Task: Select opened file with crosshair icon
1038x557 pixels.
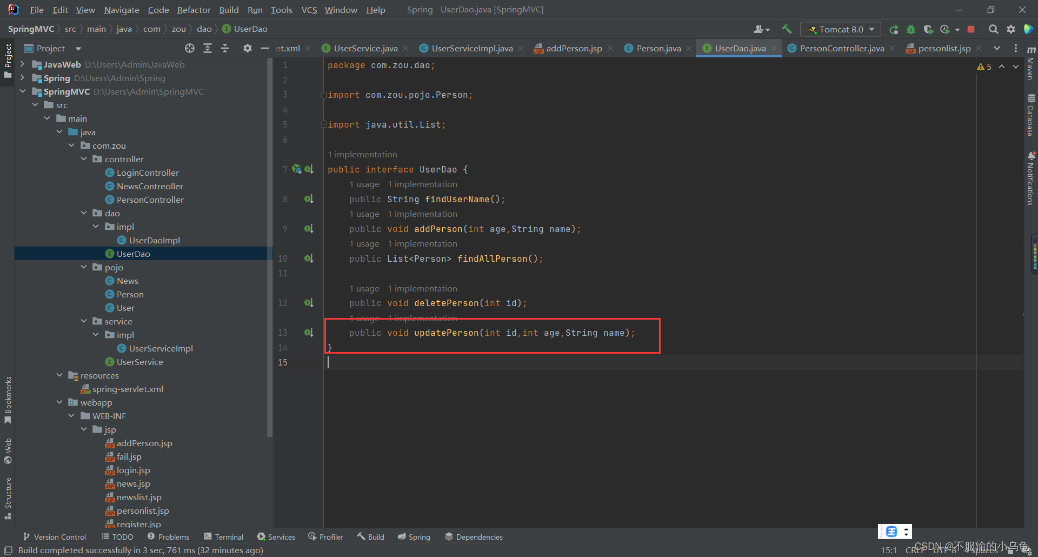Action: point(190,48)
